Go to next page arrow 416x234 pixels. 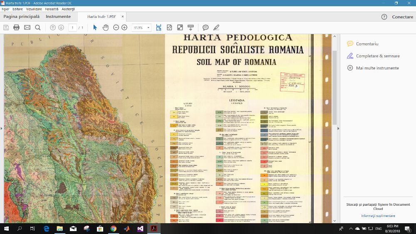(61, 27)
